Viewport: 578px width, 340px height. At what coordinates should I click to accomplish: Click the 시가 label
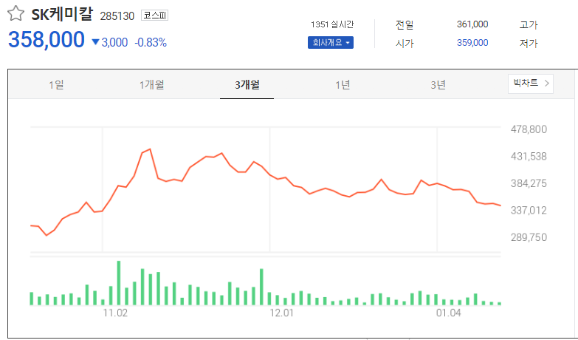[x=405, y=43]
